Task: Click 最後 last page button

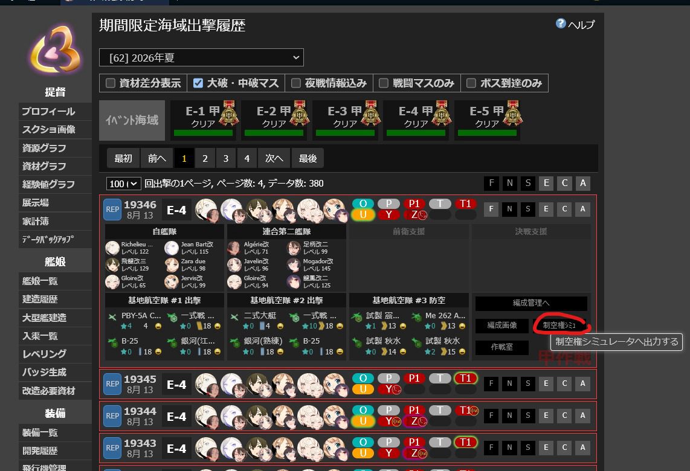Action: click(308, 158)
